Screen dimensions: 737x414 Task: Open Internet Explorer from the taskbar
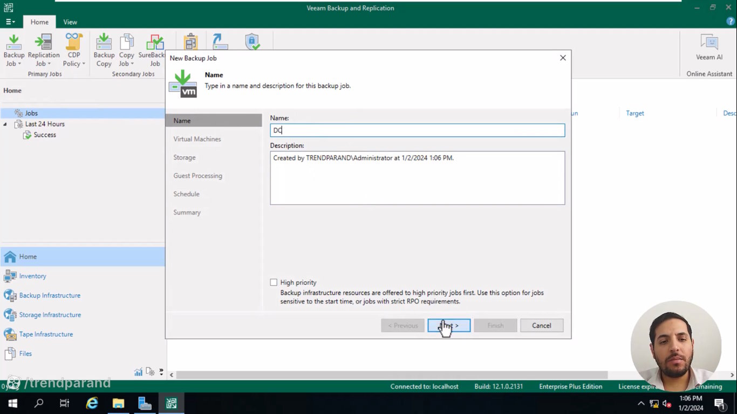tap(92, 403)
